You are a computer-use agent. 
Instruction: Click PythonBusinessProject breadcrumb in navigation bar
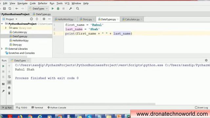click(x=15, y=14)
